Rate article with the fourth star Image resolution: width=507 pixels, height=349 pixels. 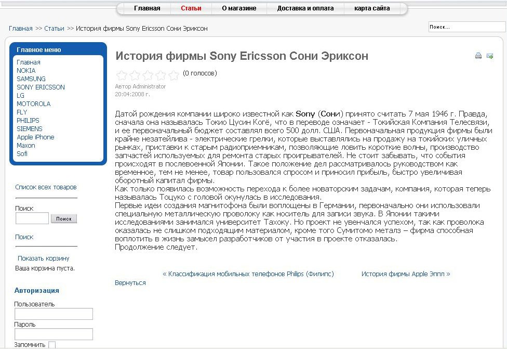coord(161,75)
